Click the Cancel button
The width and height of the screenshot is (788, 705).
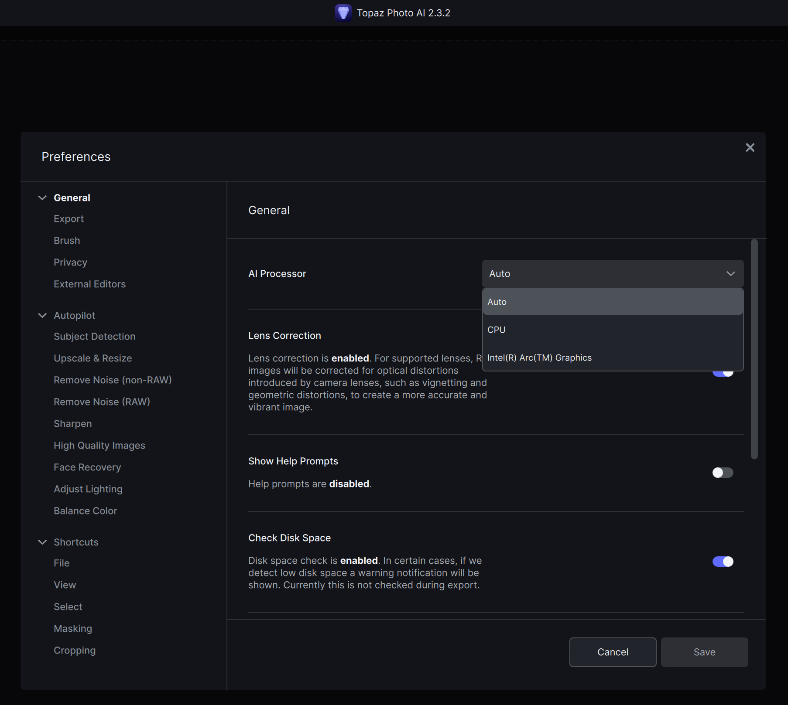click(613, 652)
